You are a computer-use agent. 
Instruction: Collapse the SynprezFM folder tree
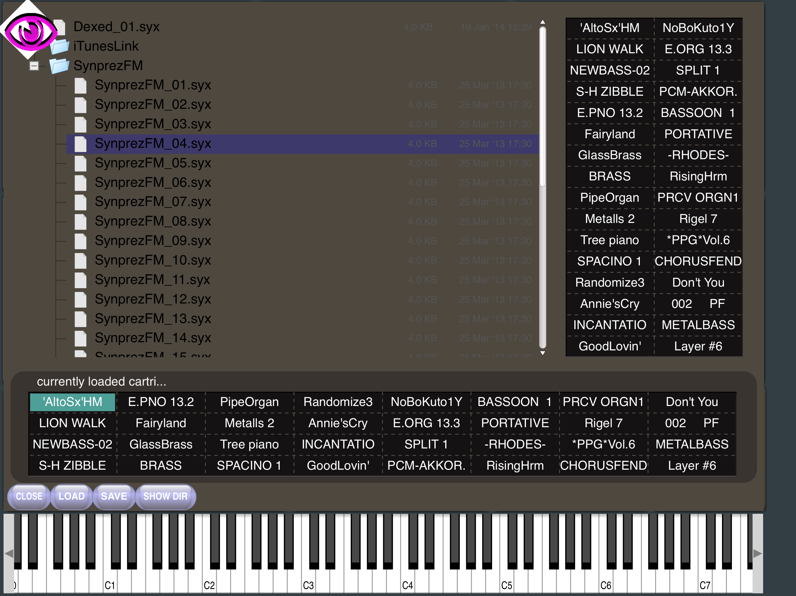(x=34, y=66)
